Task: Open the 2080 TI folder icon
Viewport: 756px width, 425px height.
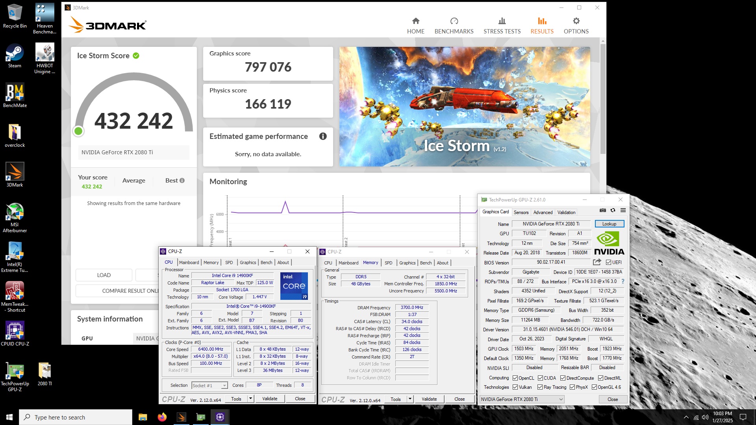Action: [44, 374]
